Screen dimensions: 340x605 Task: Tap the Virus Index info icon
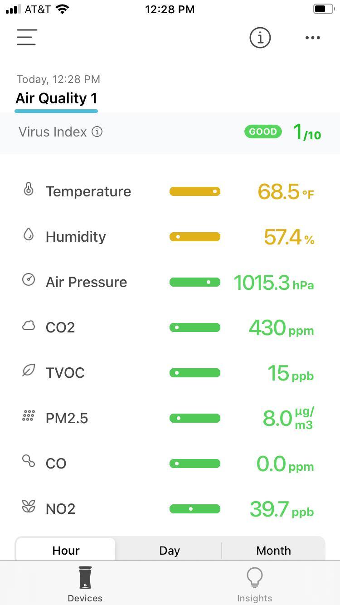(x=97, y=132)
